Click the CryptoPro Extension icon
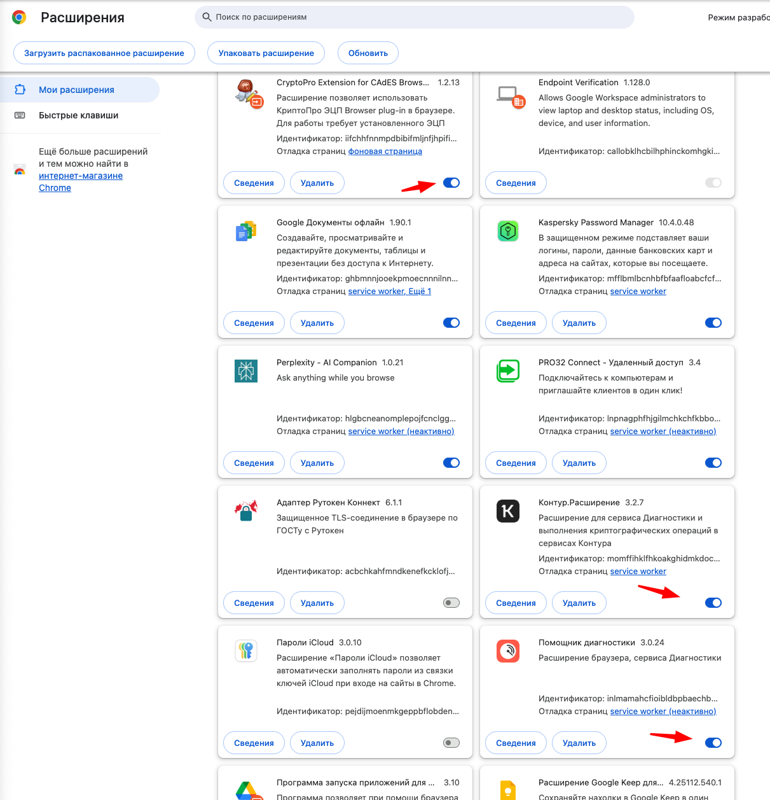This screenshot has width=770, height=800. (x=249, y=94)
